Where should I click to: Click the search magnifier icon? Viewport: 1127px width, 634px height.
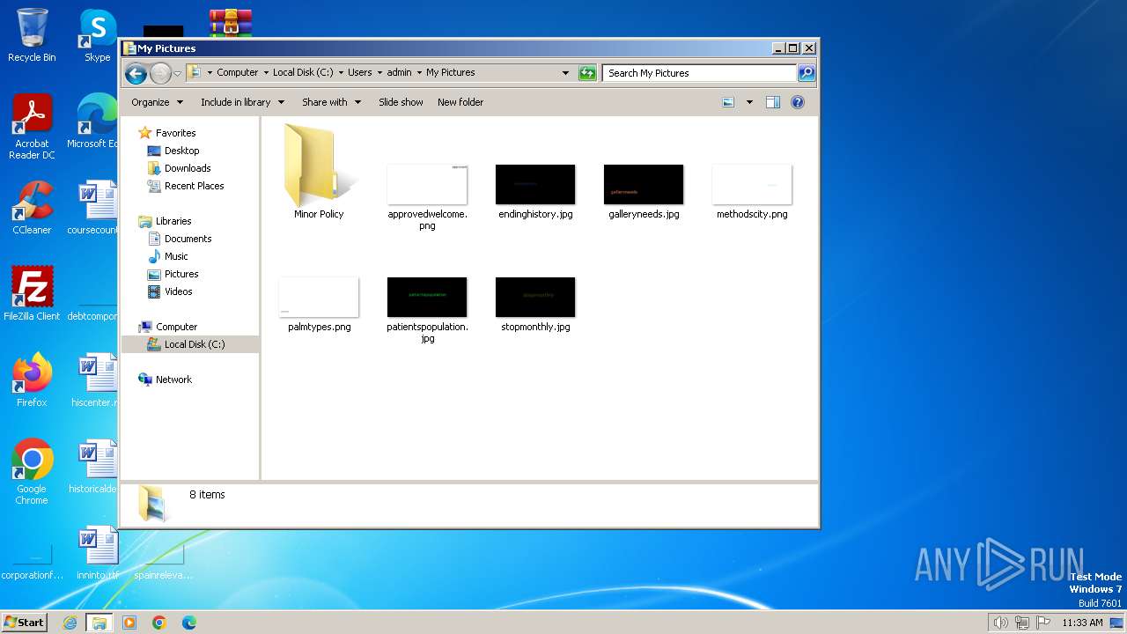click(806, 73)
